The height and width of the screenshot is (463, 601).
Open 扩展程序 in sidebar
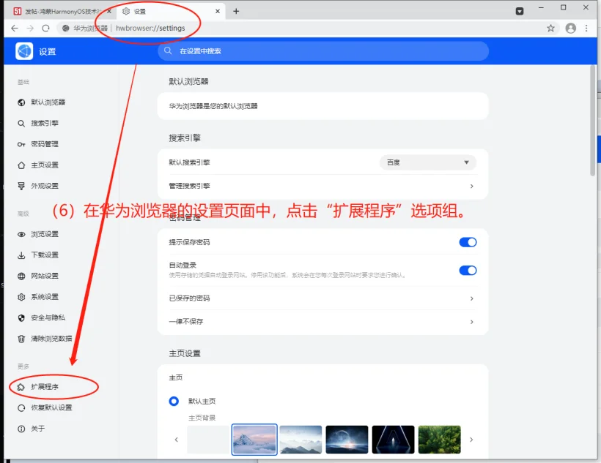(38, 387)
